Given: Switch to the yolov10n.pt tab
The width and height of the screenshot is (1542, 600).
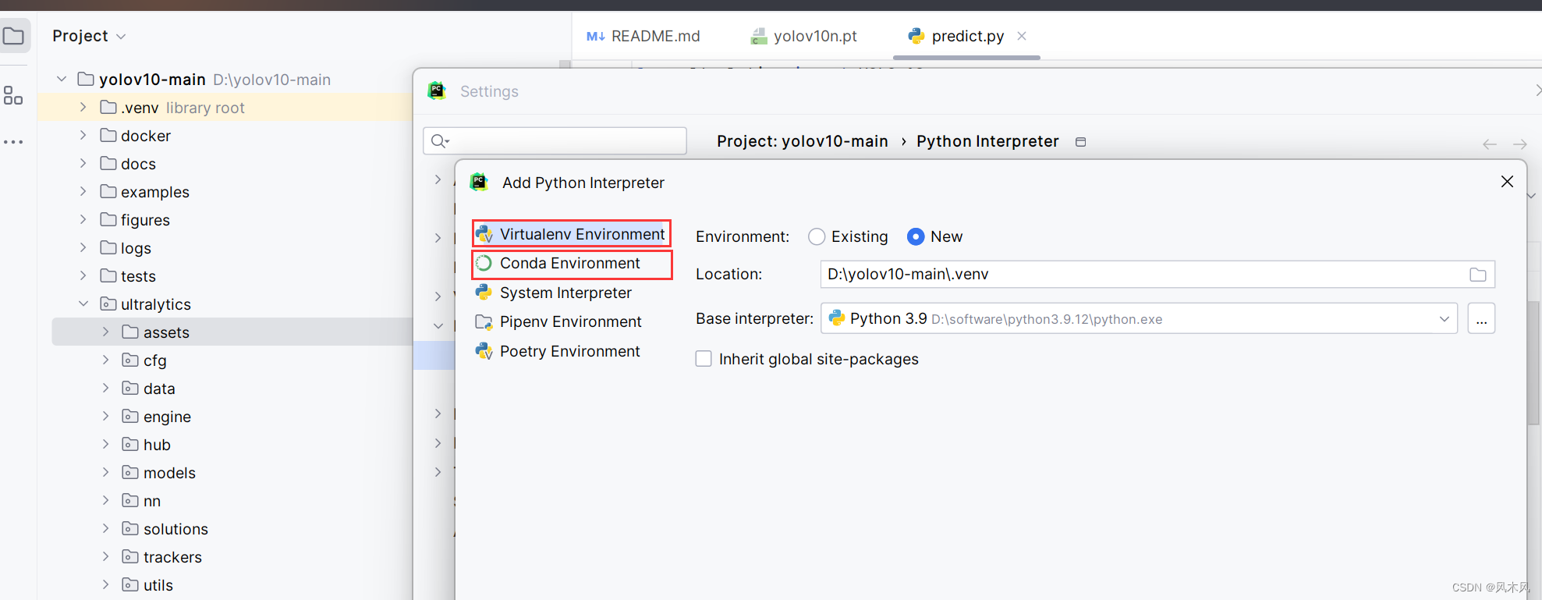Looking at the screenshot, I should tap(803, 36).
